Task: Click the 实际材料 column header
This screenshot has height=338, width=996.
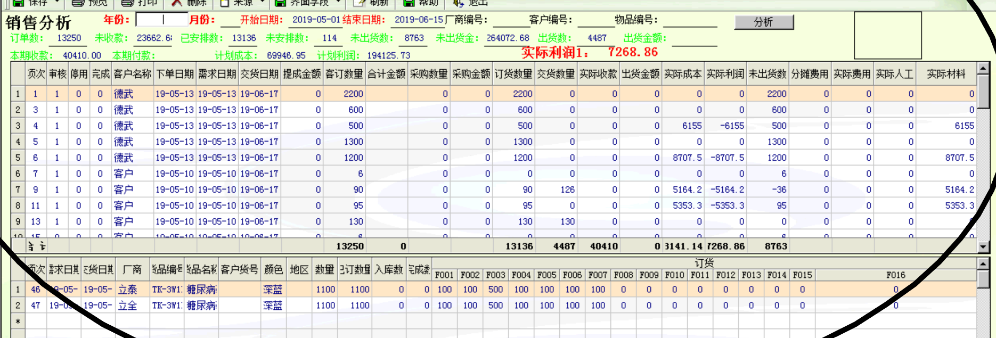Action: (946, 74)
